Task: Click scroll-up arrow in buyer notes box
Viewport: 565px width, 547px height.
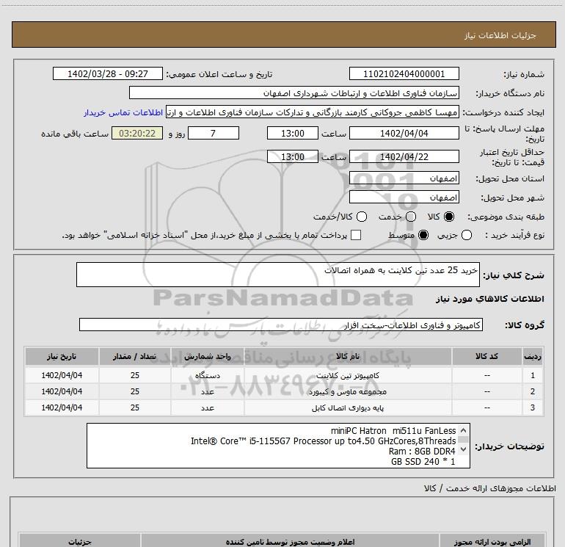Action: tap(464, 430)
